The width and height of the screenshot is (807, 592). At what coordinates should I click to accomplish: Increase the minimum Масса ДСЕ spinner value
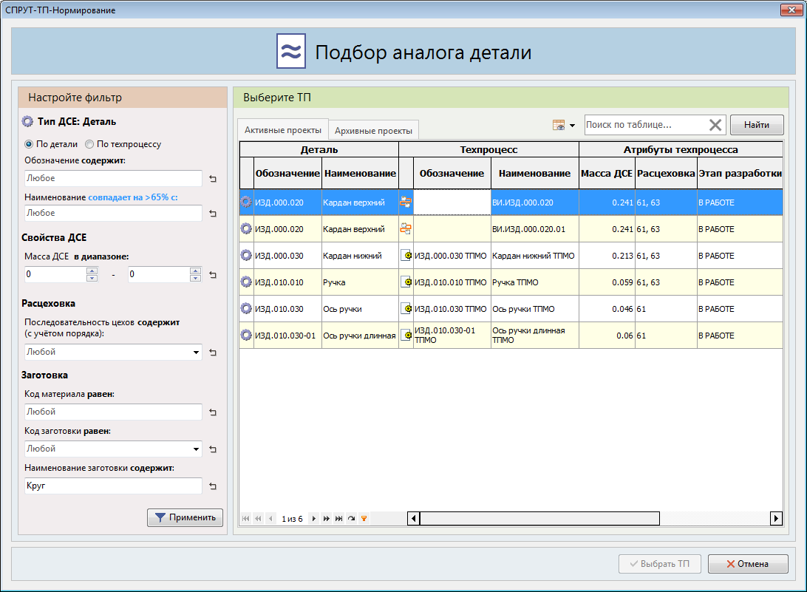(92, 271)
